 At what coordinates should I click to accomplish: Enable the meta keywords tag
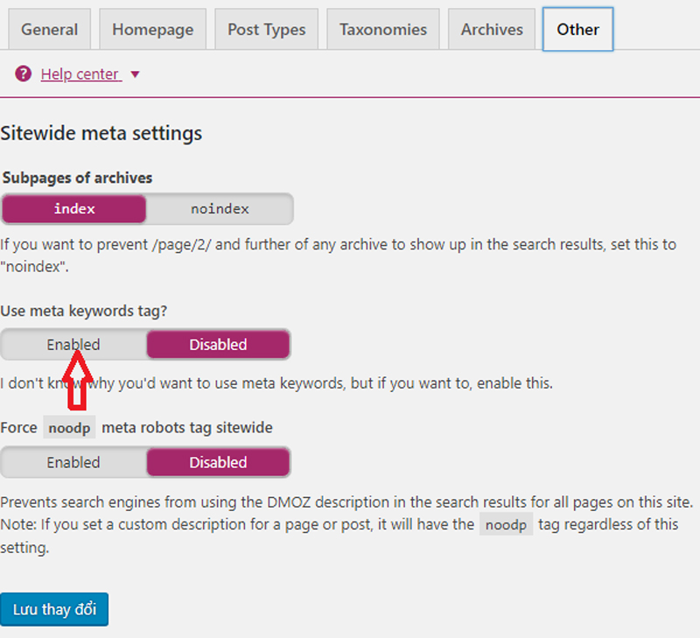73,345
